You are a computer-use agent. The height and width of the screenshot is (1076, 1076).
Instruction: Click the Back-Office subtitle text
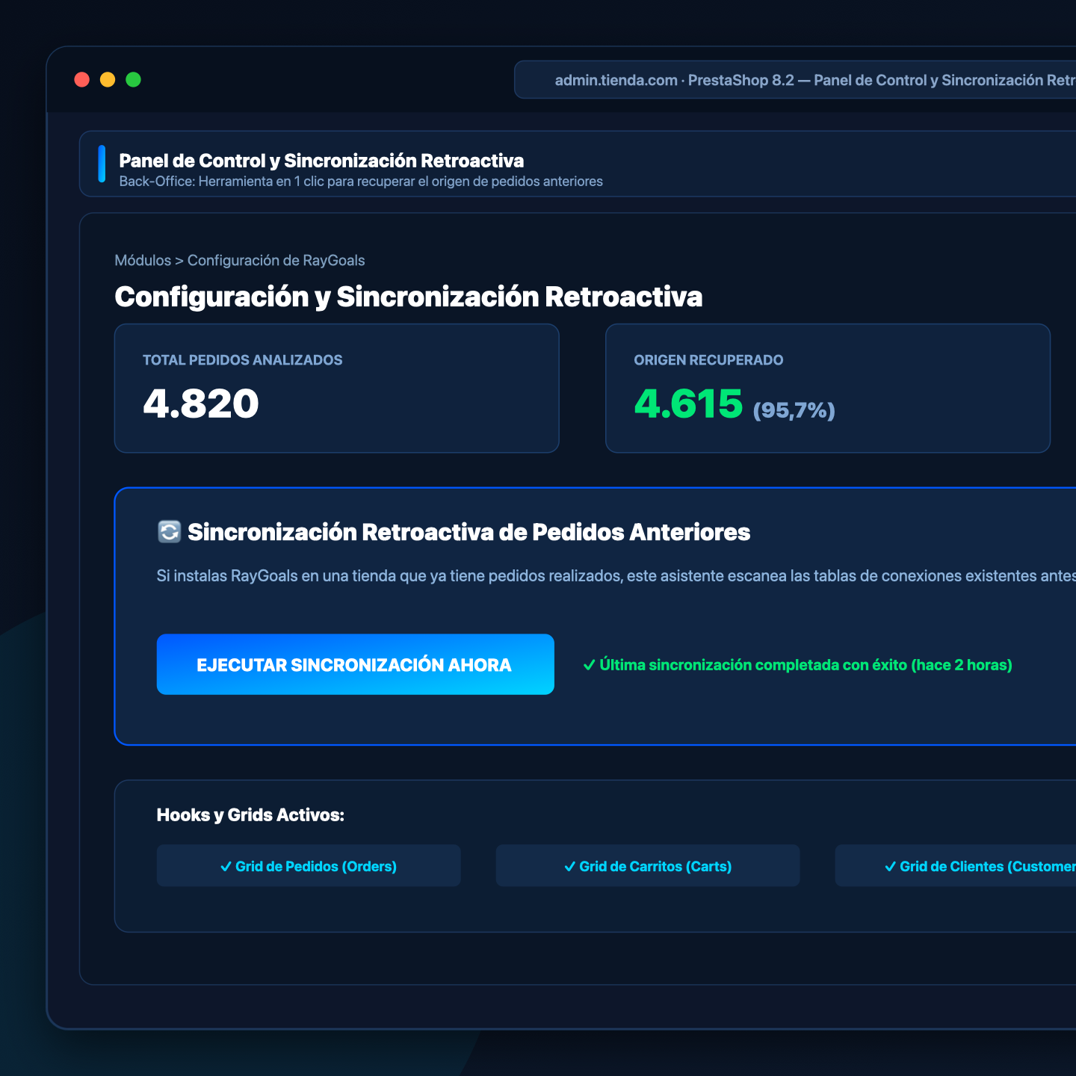361,182
